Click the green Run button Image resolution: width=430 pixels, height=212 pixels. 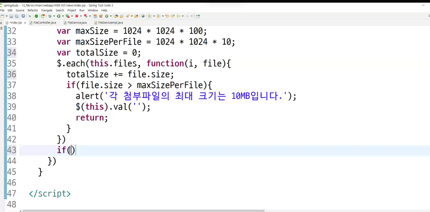click(59, 16)
